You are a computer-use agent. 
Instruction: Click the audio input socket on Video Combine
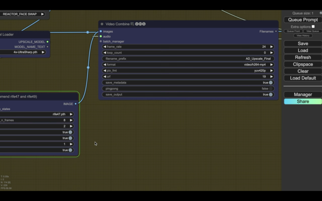(101, 36)
